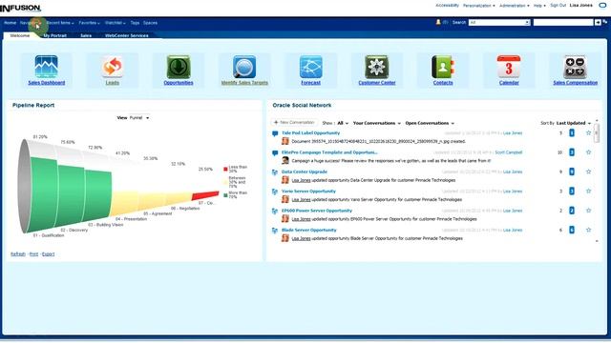Screen dimensions: 611x343
Task: Click the red funnel segment near 07
Action: pyautogui.click(x=205, y=195)
